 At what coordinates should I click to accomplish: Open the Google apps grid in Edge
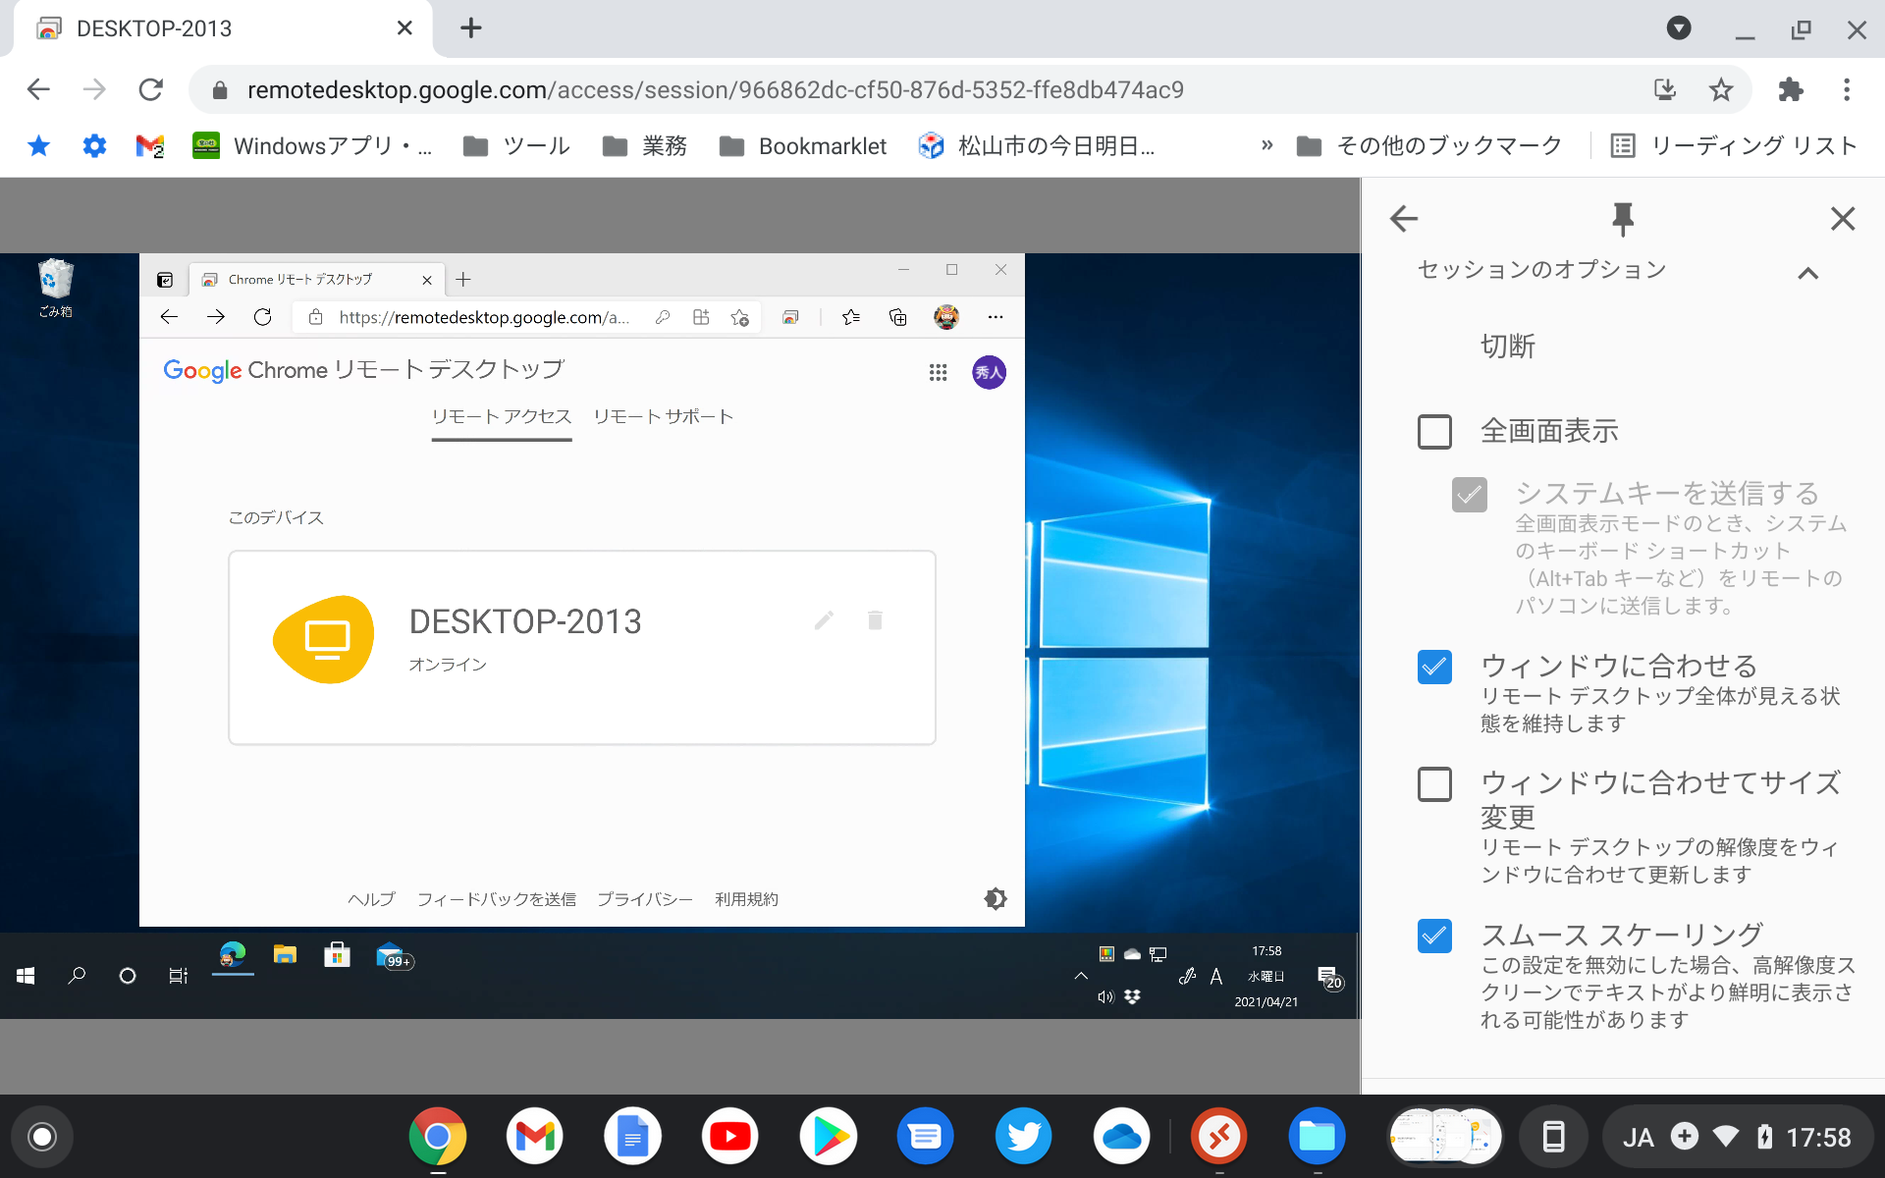(938, 372)
